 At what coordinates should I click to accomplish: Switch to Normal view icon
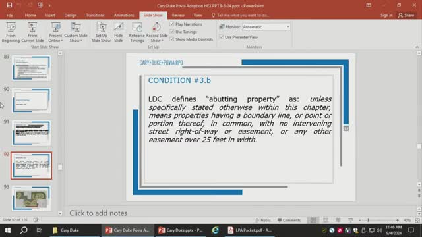point(313,220)
